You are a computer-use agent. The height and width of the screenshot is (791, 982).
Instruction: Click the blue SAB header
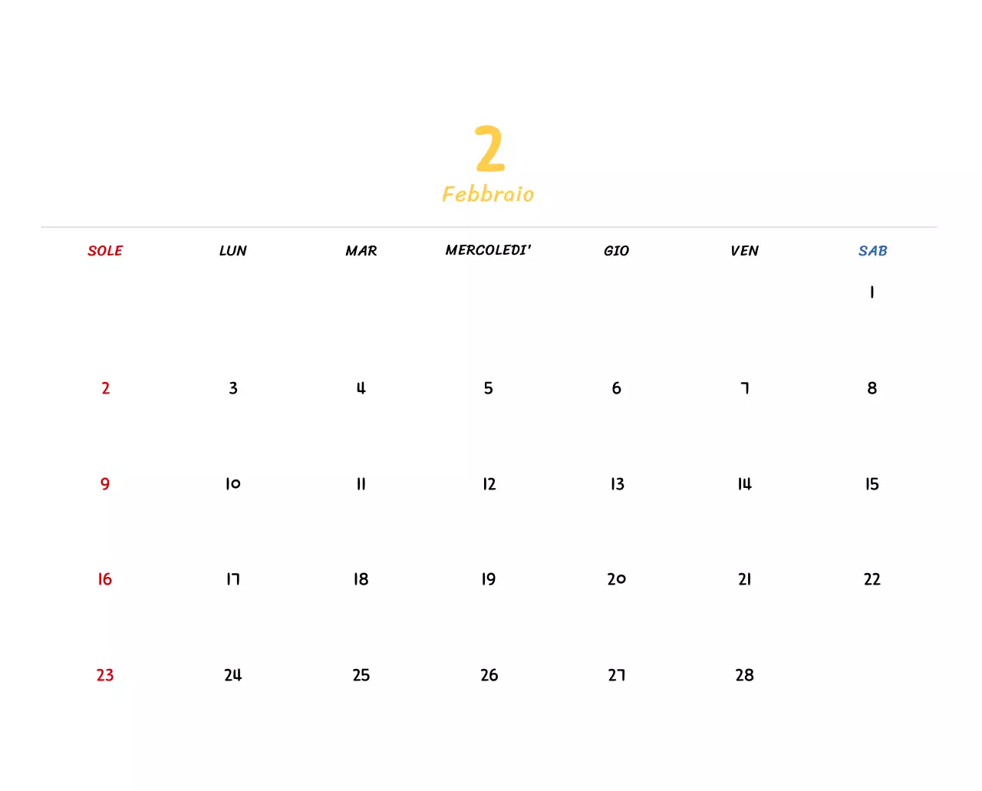coord(872,250)
